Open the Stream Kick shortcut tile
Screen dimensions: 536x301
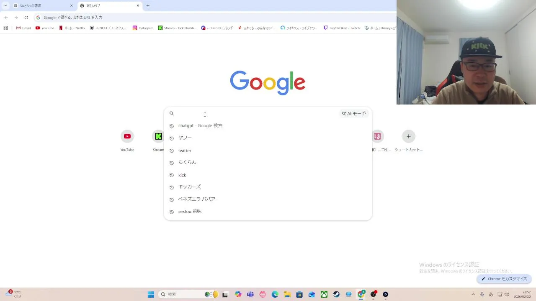tap(158, 140)
